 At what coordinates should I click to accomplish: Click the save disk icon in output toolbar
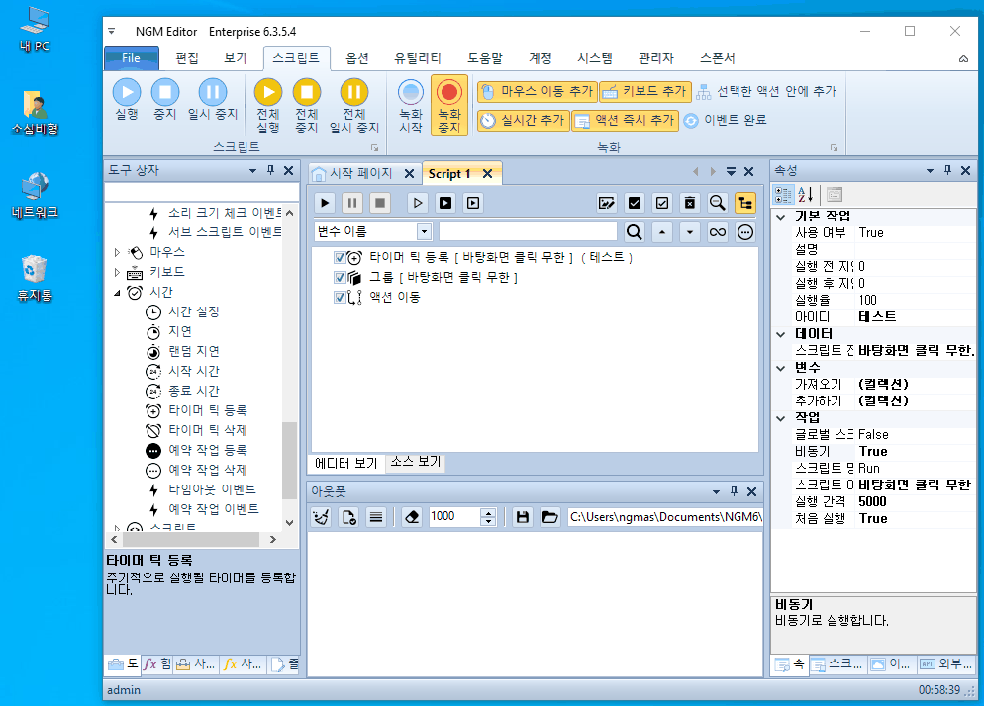[522, 517]
